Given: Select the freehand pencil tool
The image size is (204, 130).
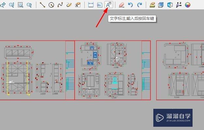Looking at the screenshot, I should (69, 5).
